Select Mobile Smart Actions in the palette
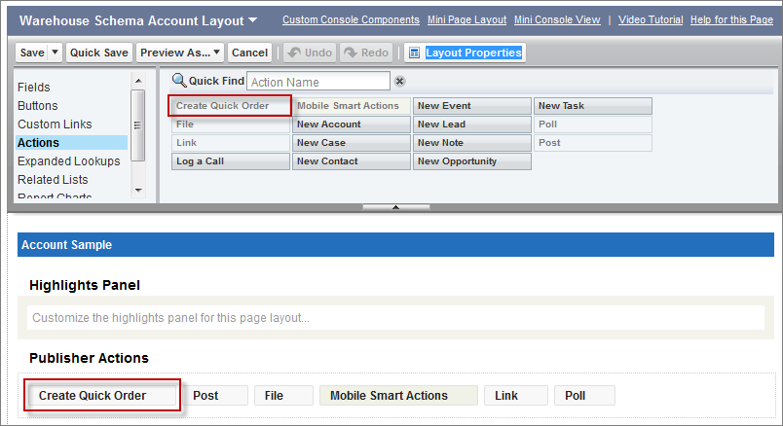The image size is (783, 426). (x=351, y=106)
